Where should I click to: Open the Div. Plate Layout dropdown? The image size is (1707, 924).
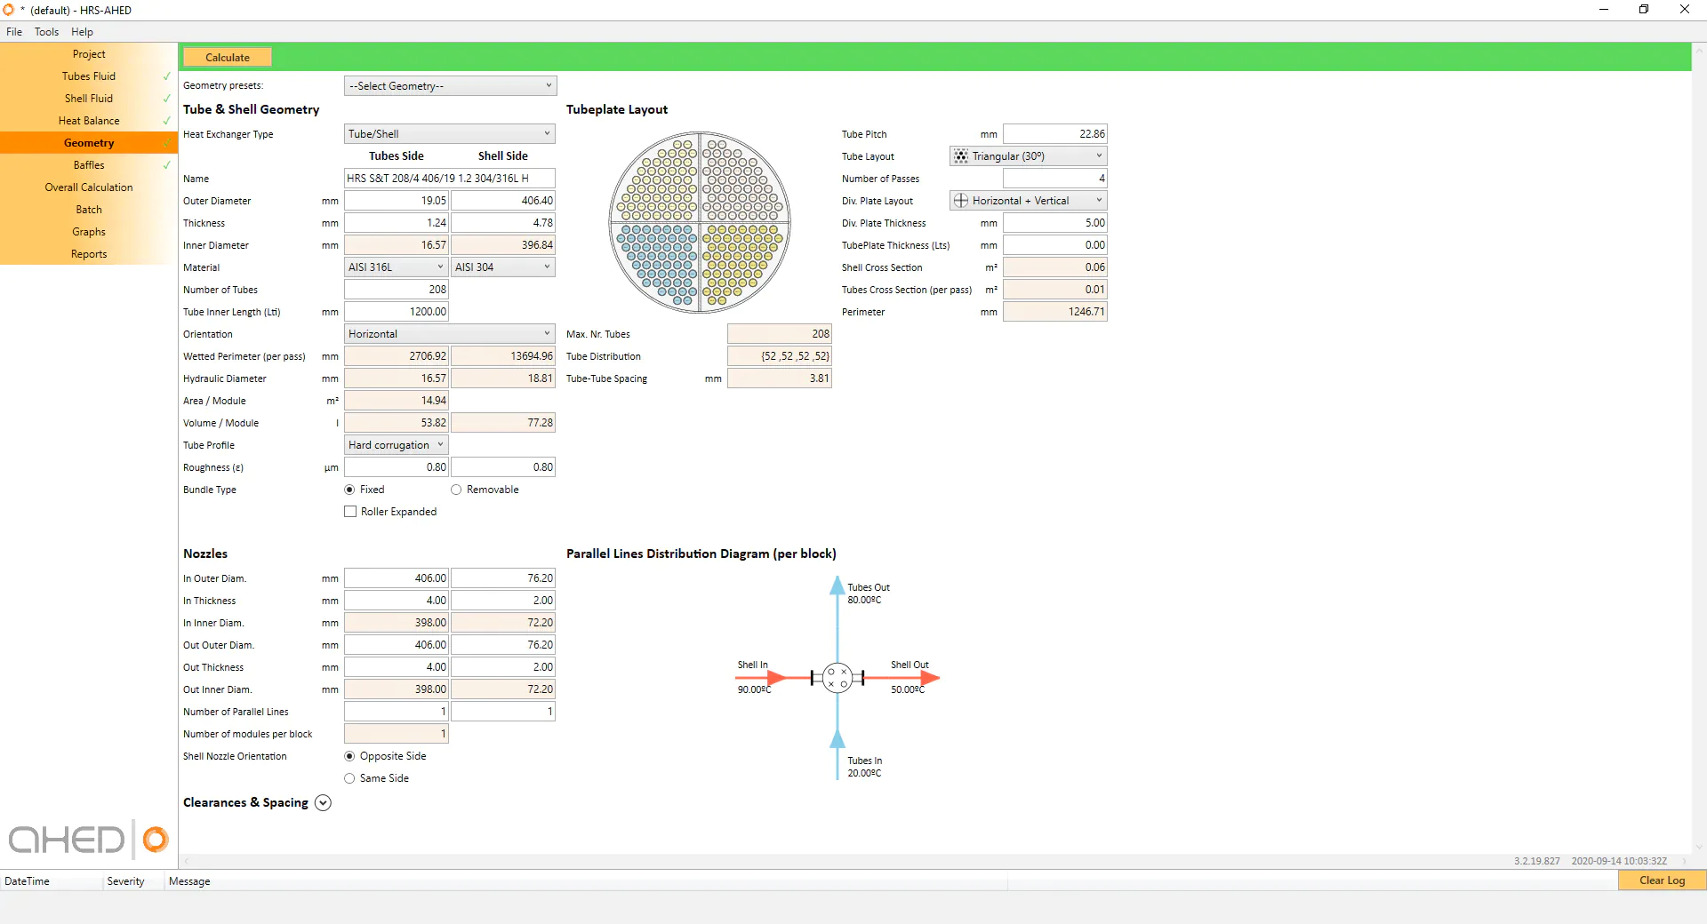coord(1029,201)
